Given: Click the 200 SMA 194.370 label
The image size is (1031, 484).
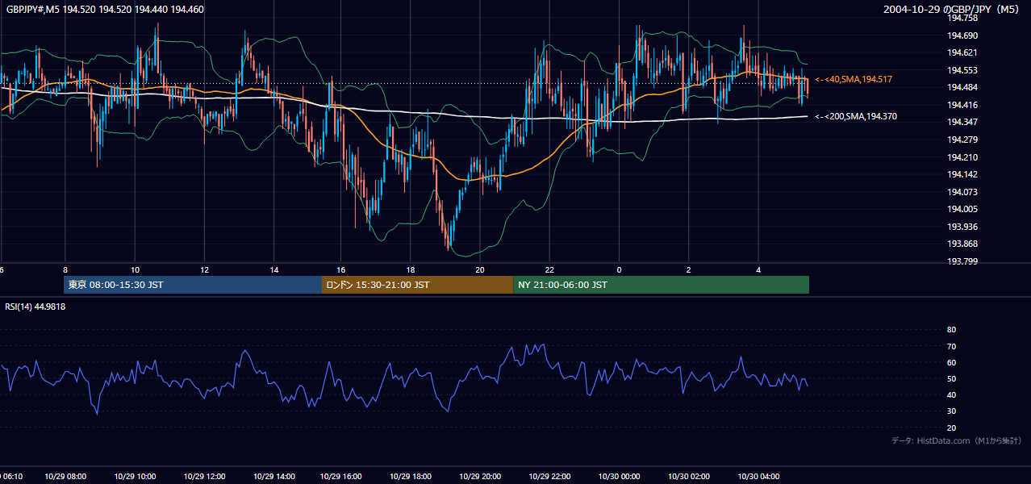Looking at the screenshot, I should pyautogui.click(x=856, y=116).
